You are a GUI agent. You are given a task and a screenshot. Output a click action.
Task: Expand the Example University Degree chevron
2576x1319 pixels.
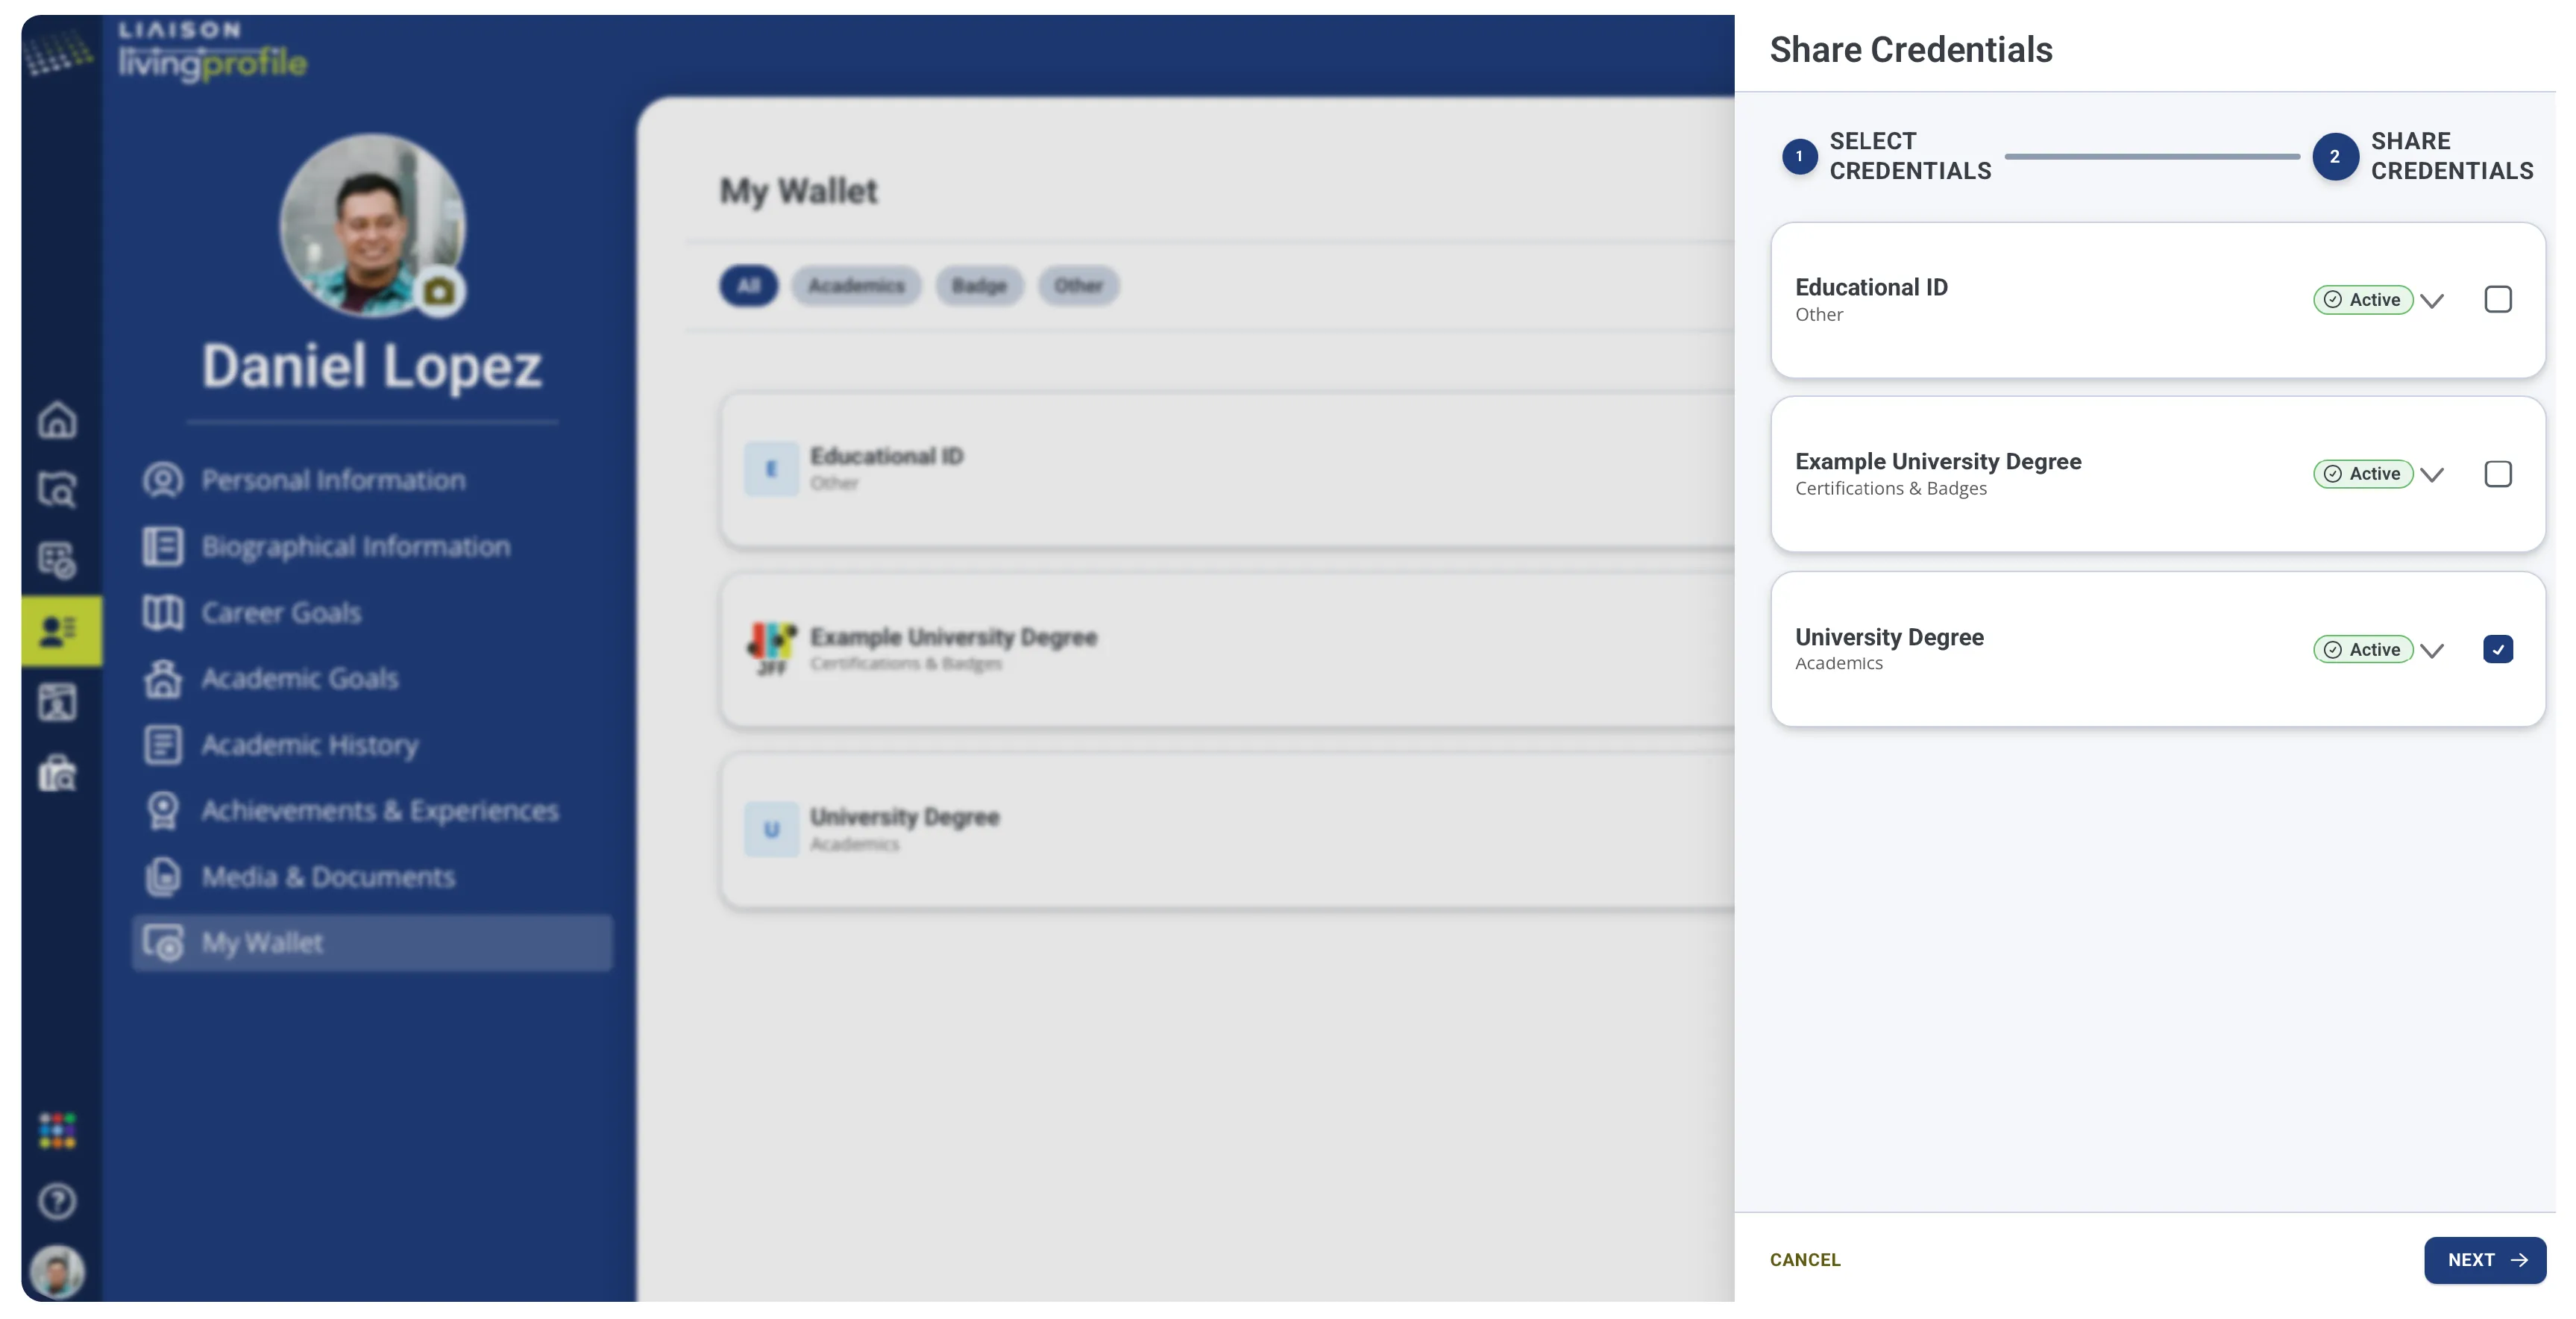(2432, 474)
